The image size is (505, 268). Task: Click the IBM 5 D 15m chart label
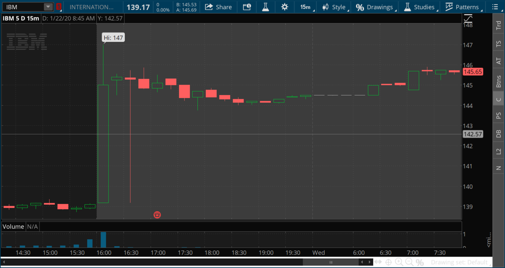click(x=22, y=18)
